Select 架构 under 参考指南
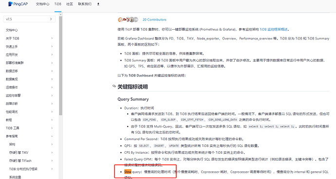This screenshot has width=336, height=179. tap(12, 144)
